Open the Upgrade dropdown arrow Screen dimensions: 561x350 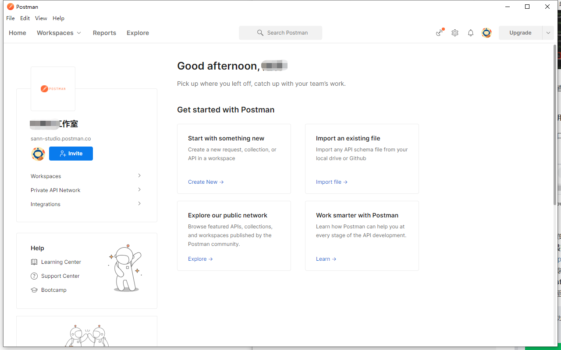click(x=548, y=33)
